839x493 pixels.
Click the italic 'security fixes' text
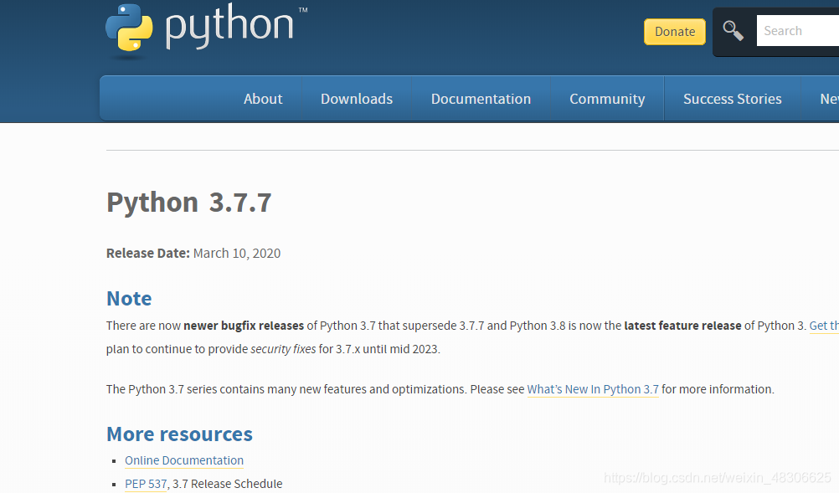pos(283,349)
